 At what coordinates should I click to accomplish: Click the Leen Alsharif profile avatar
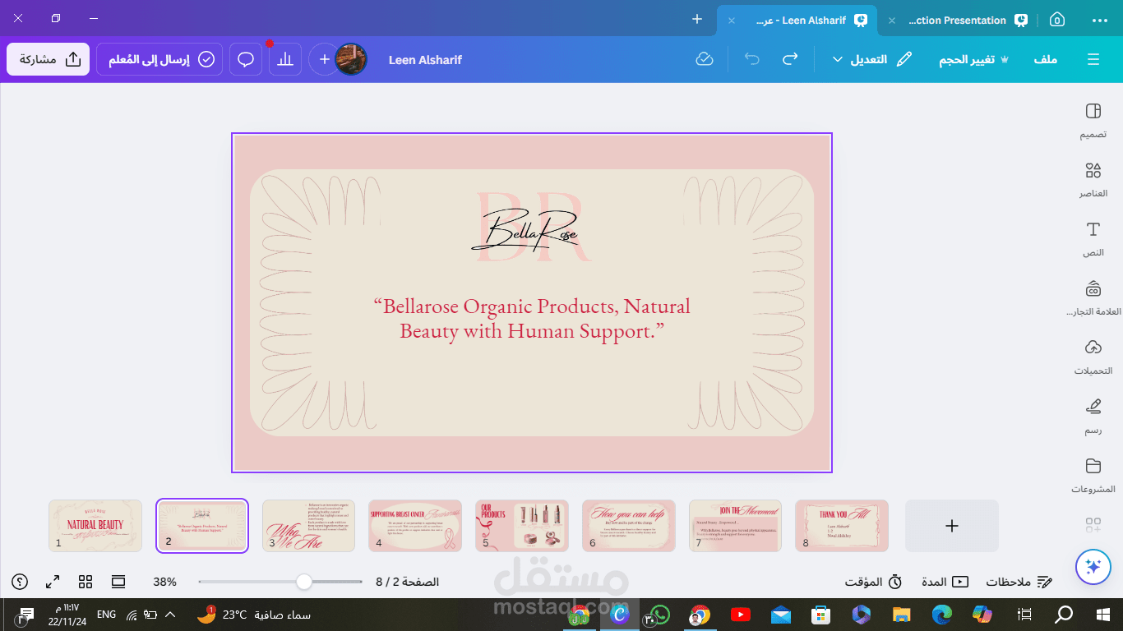coord(351,59)
